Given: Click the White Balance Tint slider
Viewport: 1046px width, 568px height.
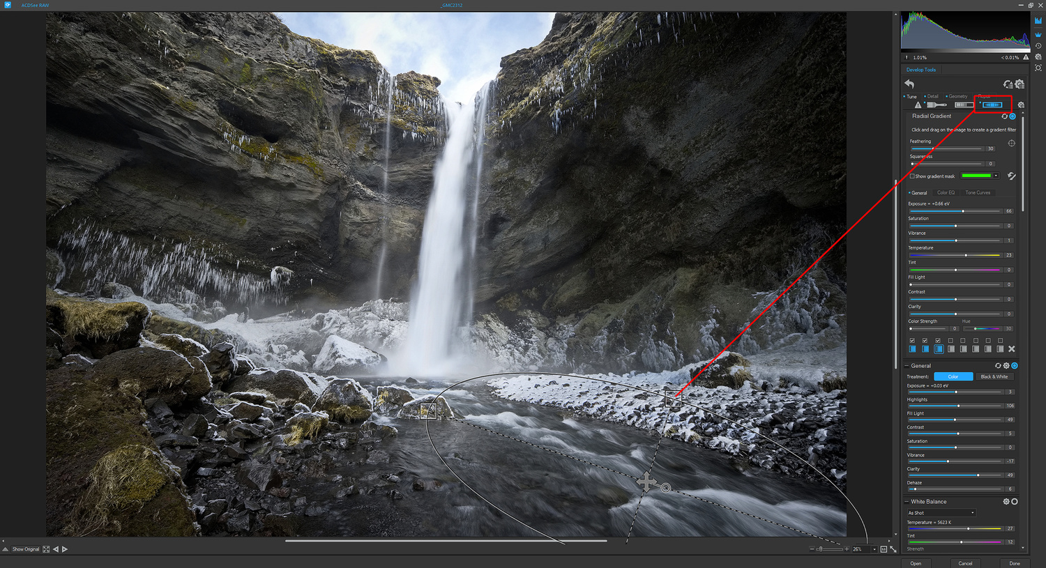Looking at the screenshot, I should point(955,542).
